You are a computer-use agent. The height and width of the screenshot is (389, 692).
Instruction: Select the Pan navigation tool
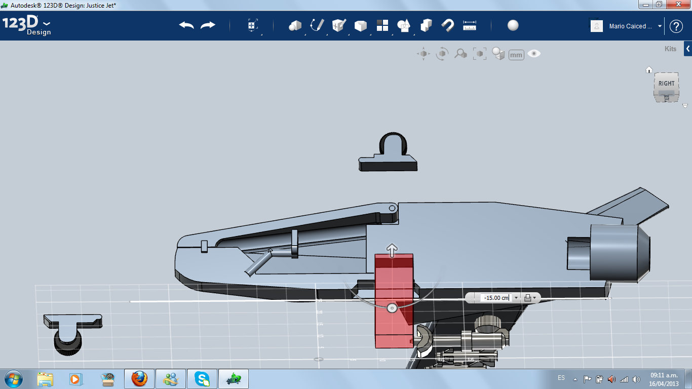tap(424, 54)
